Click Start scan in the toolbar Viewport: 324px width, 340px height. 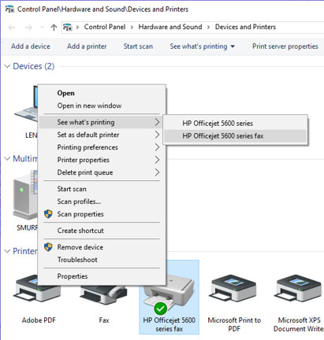tap(138, 46)
